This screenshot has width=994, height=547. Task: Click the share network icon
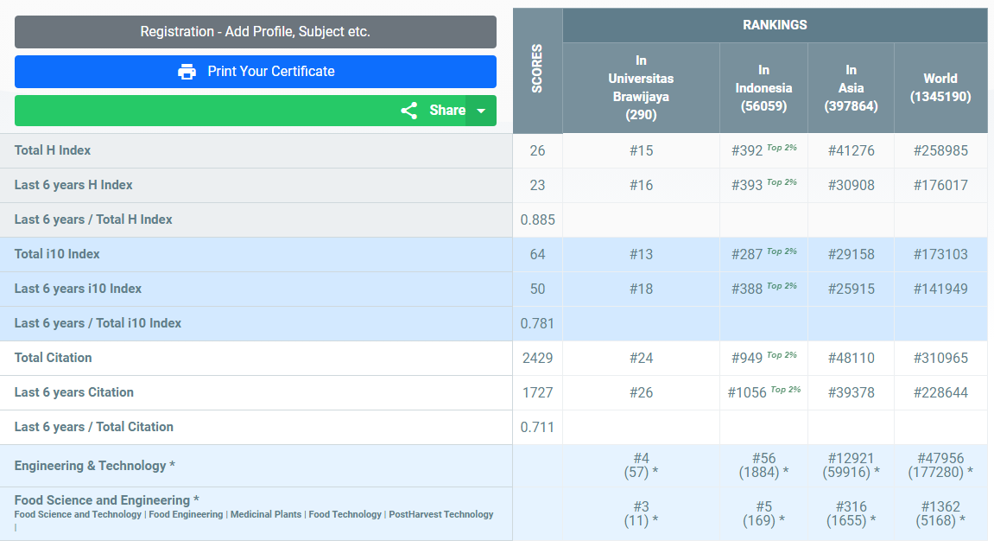point(409,111)
